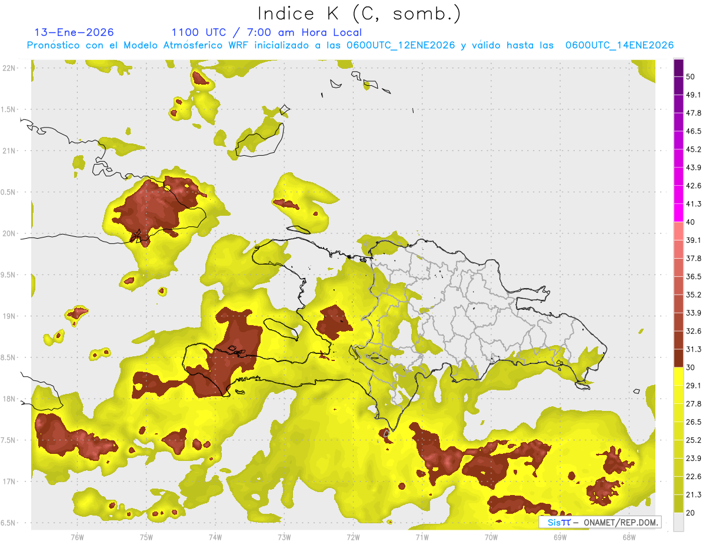The width and height of the screenshot is (706, 545).
Task: Pick the olive legend band between 20 and 21.3
Action: coord(679,504)
